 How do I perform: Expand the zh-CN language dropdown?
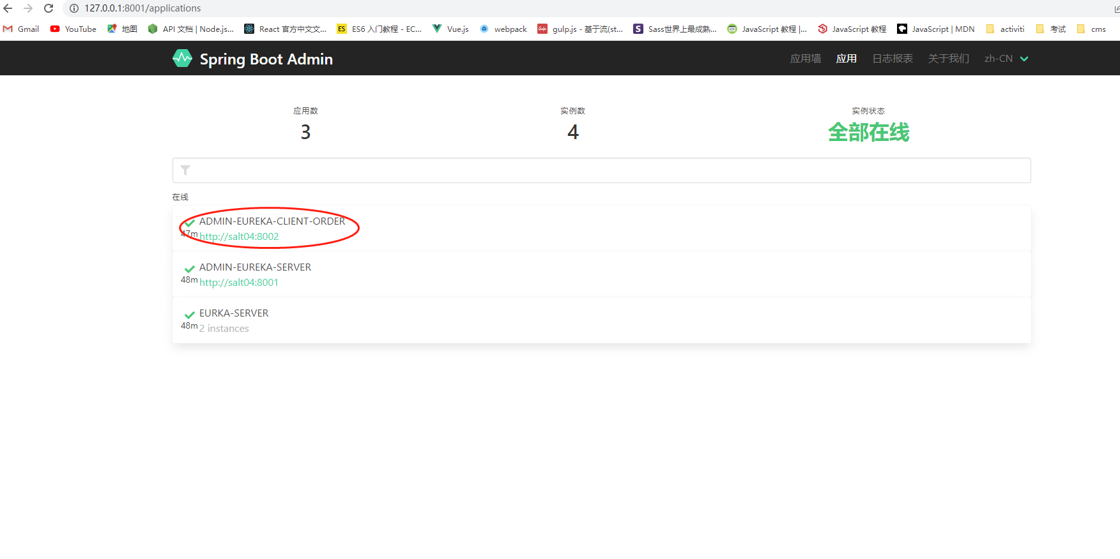1006,59
